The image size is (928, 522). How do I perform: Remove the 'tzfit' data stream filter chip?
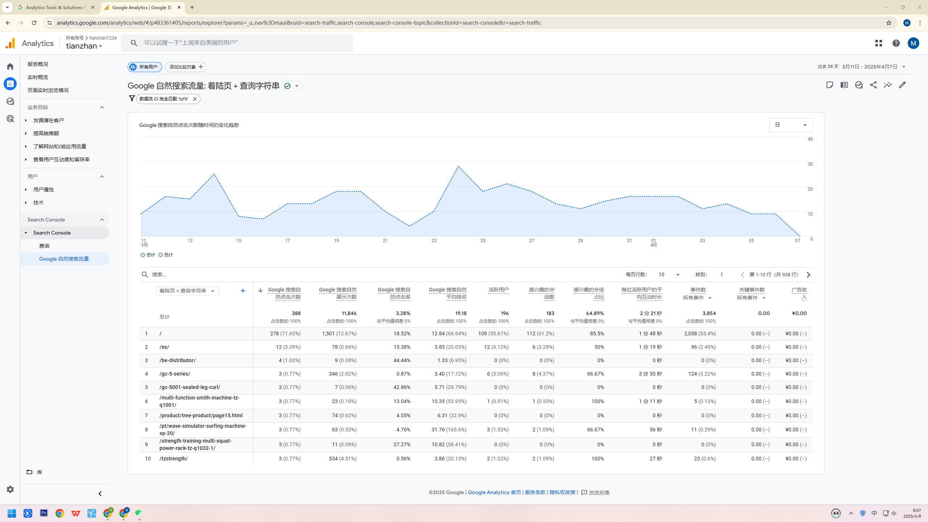[x=195, y=99]
